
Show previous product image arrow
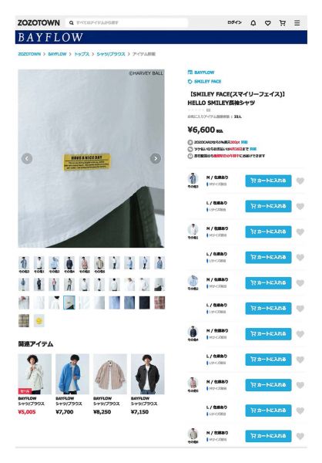tap(27, 158)
